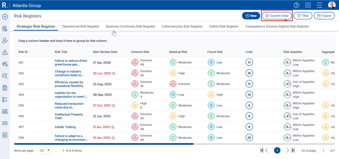This screenshot has height=159, width=339.
Task: Click the Export button
Action: [x=324, y=16]
